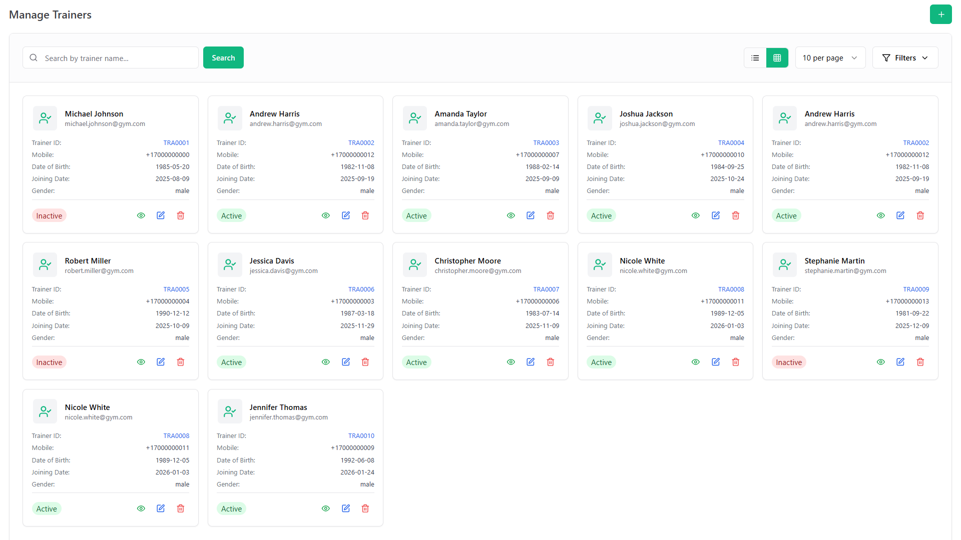Select the name Christopher Moore

(x=467, y=260)
